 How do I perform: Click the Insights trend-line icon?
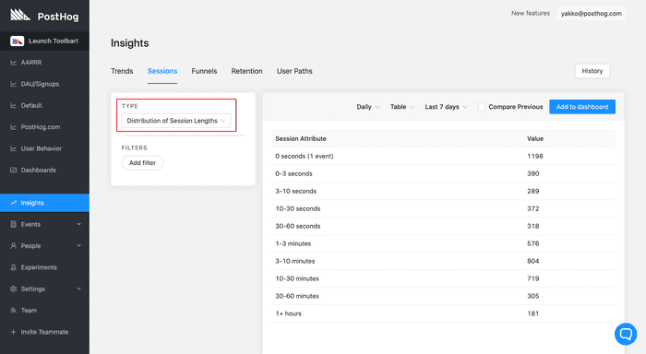[13, 203]
